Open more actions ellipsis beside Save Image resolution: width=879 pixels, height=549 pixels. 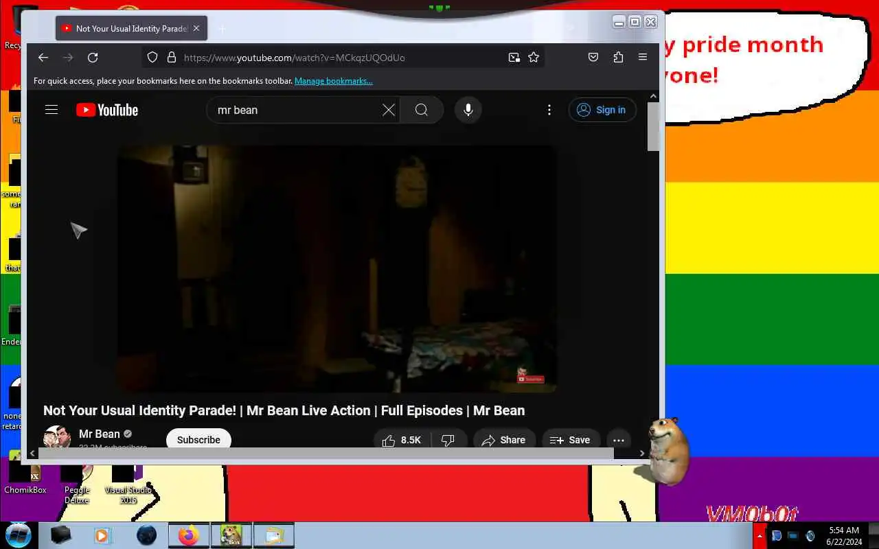[618, 440]
